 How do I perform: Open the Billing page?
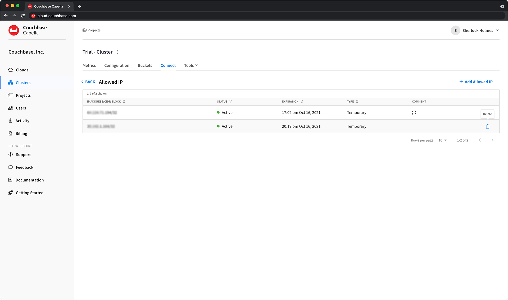click(18, 133)
